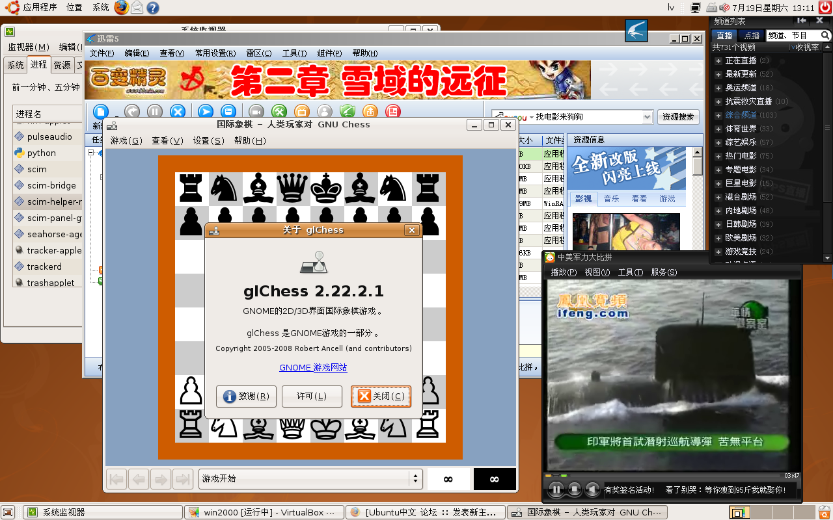This screenshot has width=833, height=520.
Task: Select scim-bridge process row
Action: pos(48,185)
